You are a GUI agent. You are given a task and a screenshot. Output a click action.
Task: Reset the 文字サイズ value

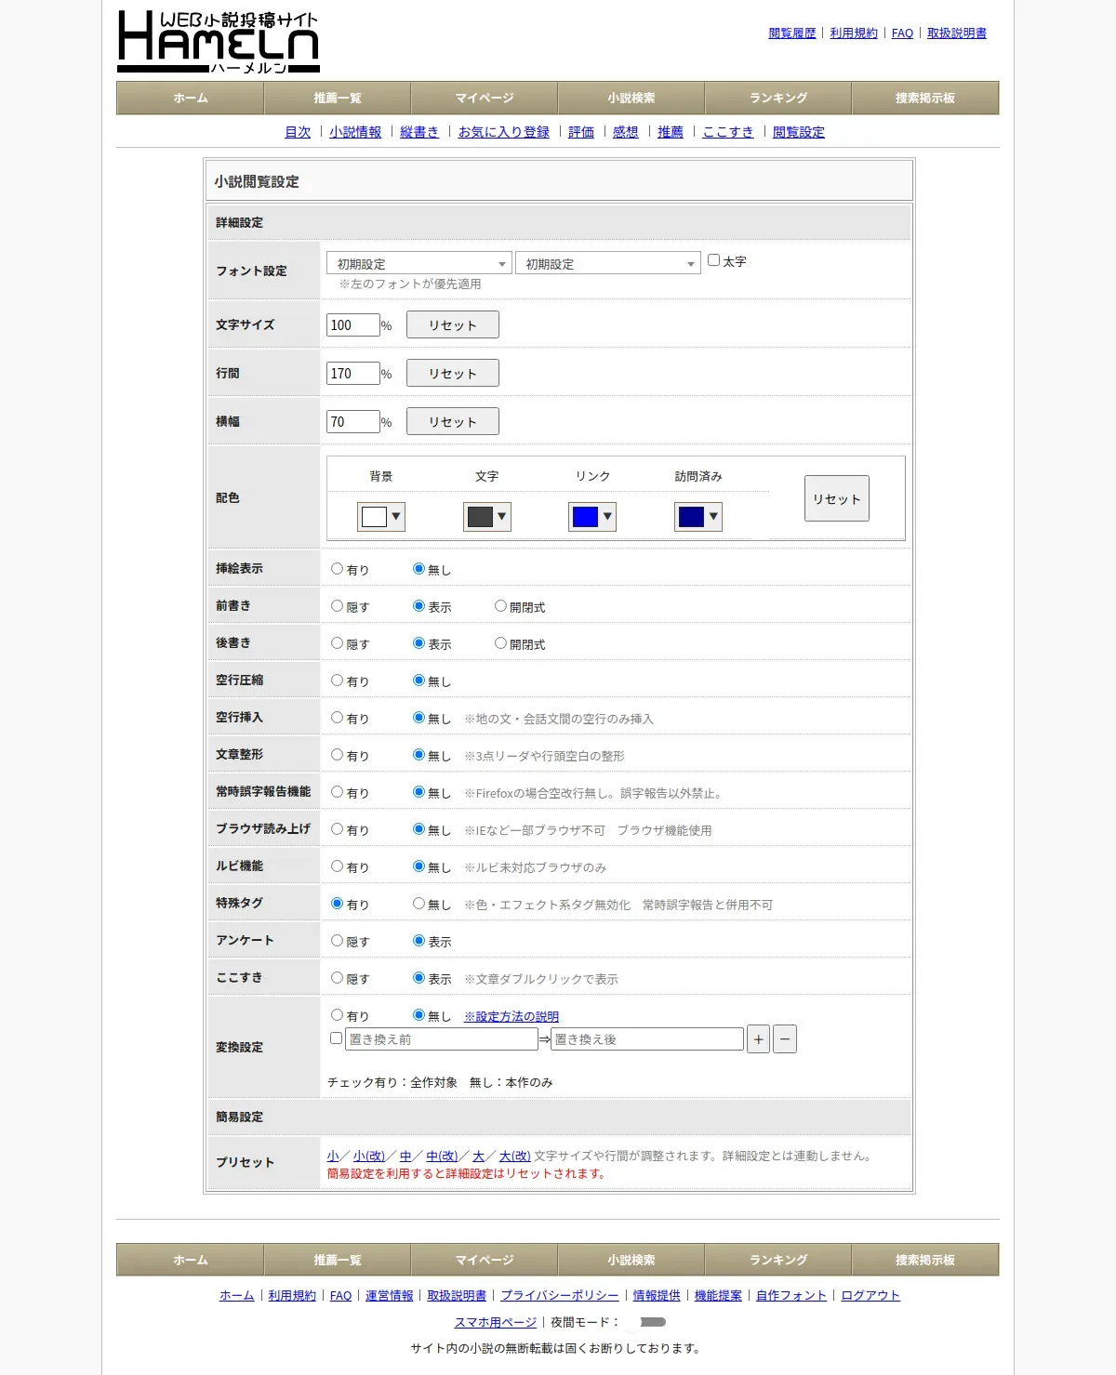[453, 324]
